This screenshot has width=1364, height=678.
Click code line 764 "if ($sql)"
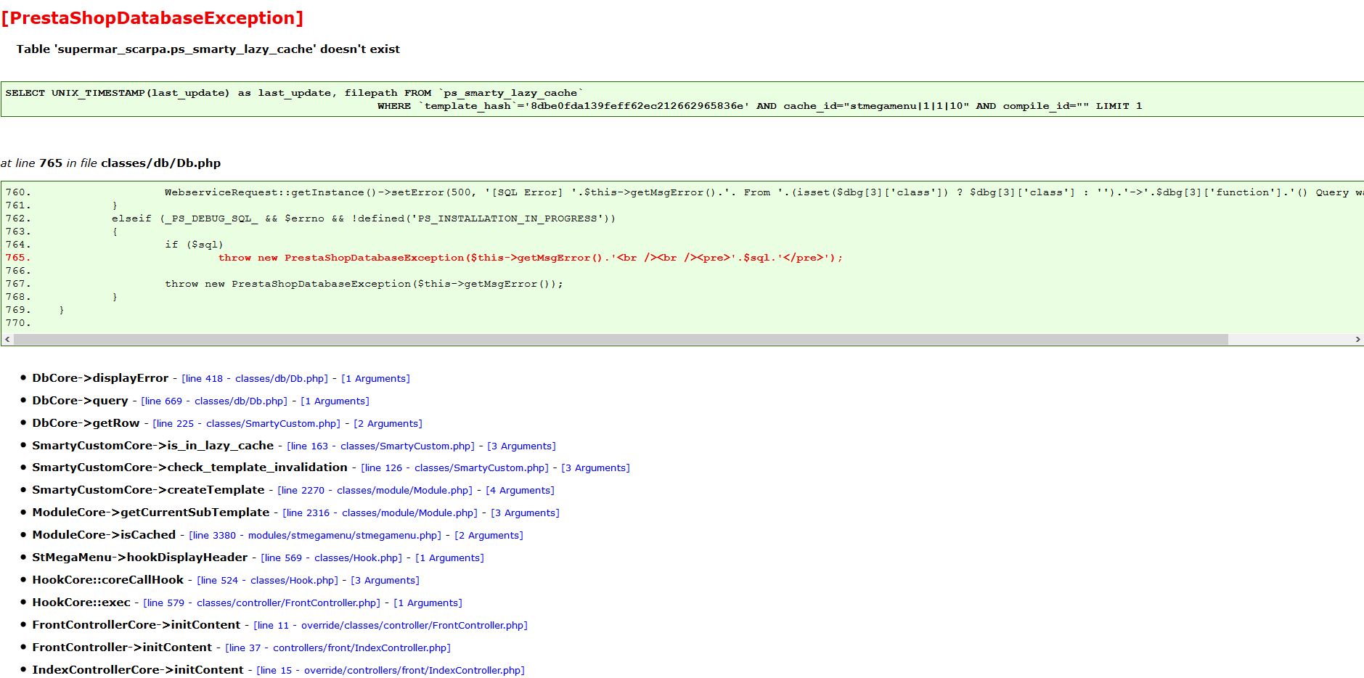(x=194, y=245)
